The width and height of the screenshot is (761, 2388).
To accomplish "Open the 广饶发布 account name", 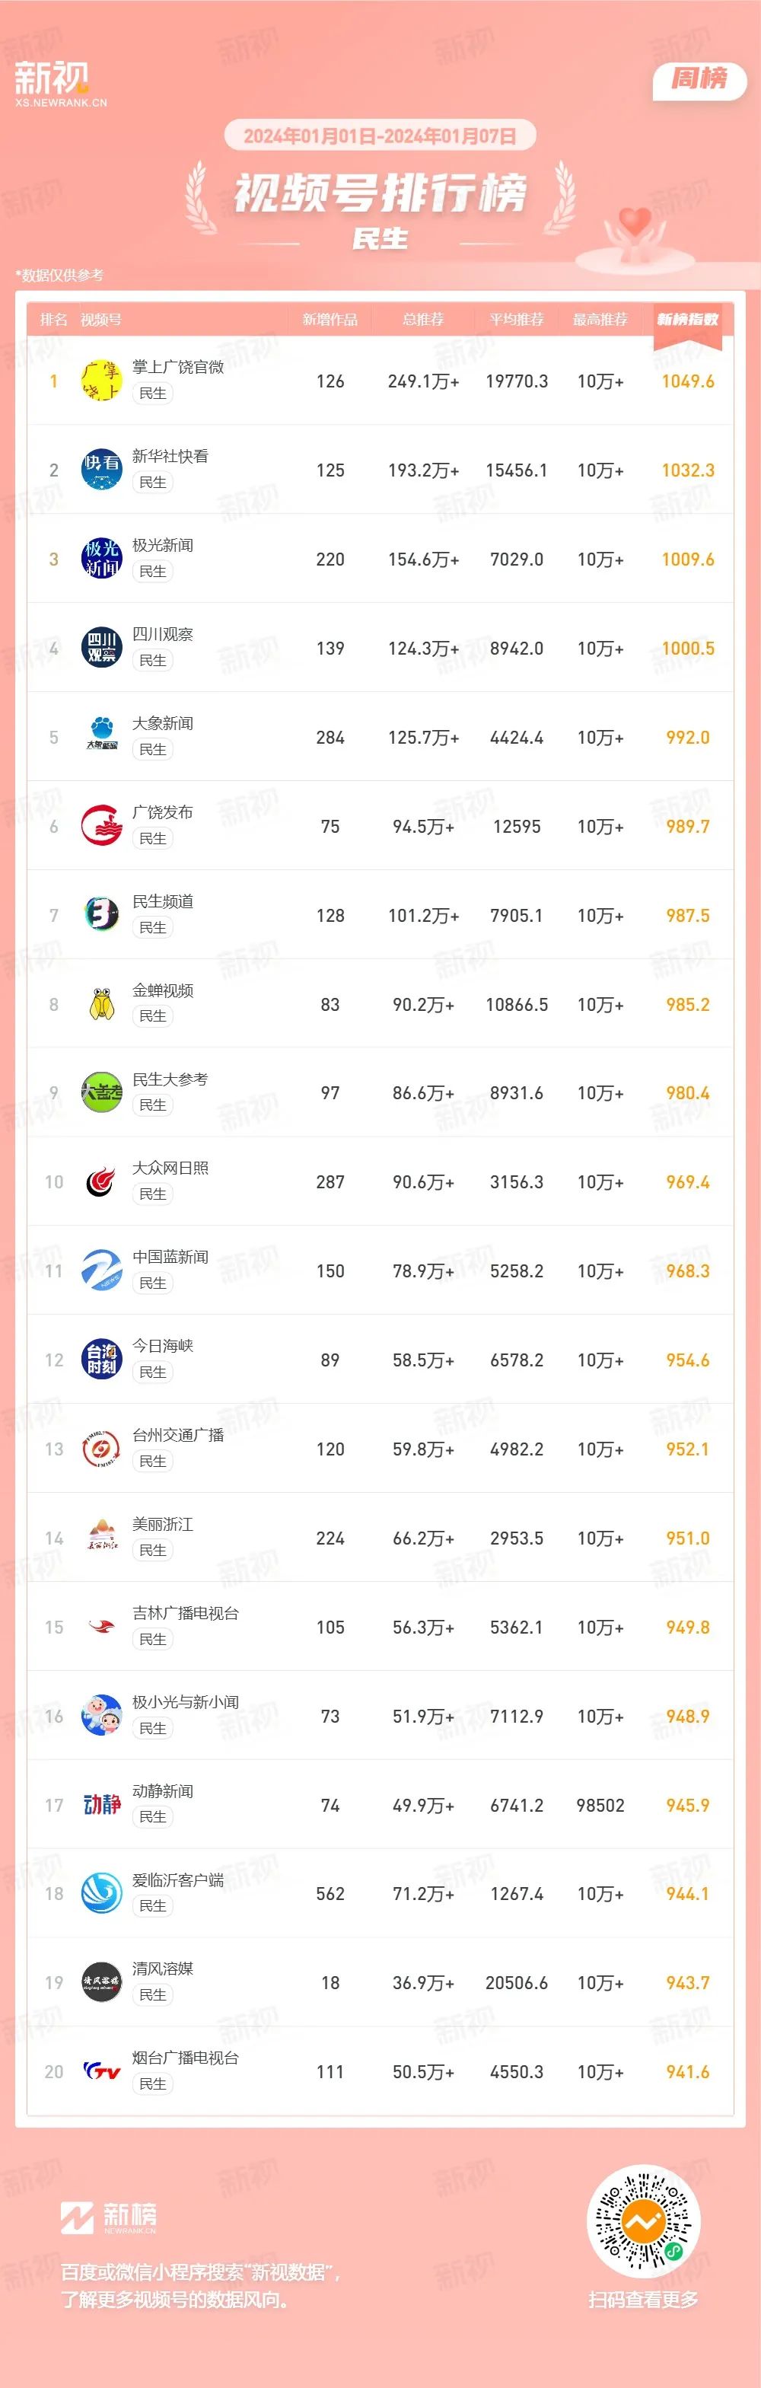I will (x=162, y=812).
